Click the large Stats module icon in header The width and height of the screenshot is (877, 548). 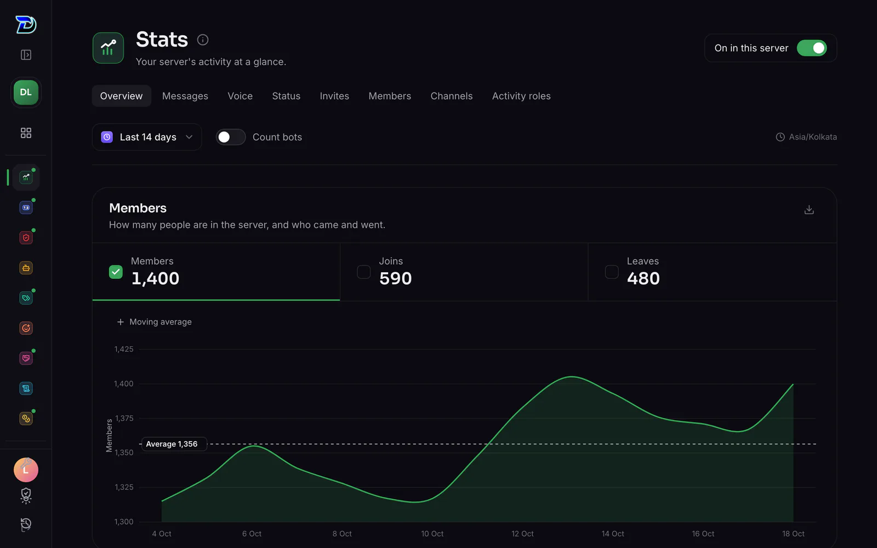point(108,48)
